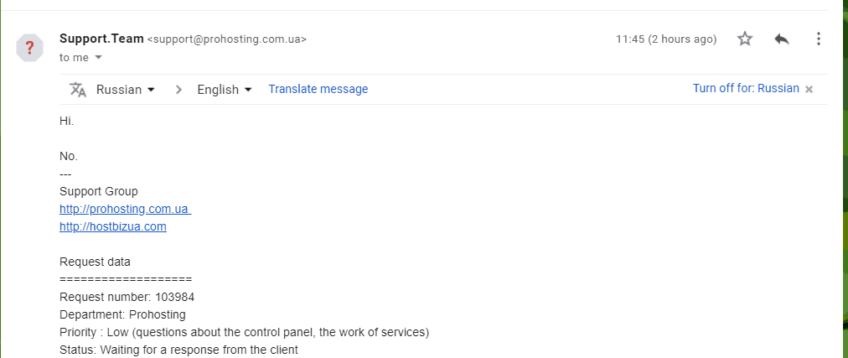
Task: Click the reply arrow icon
Action: [x=782, y=39]
